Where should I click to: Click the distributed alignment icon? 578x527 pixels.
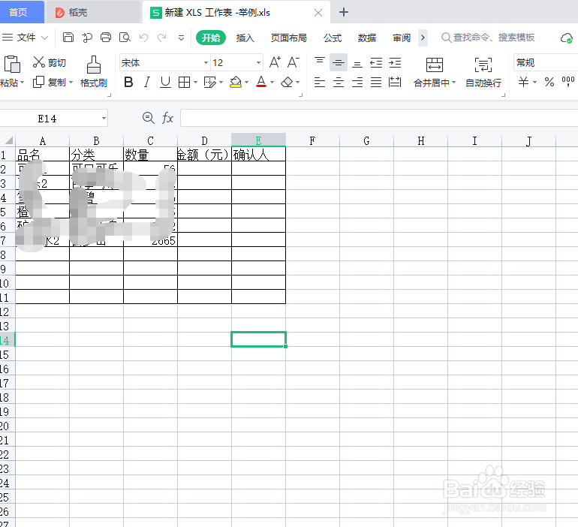395,82
